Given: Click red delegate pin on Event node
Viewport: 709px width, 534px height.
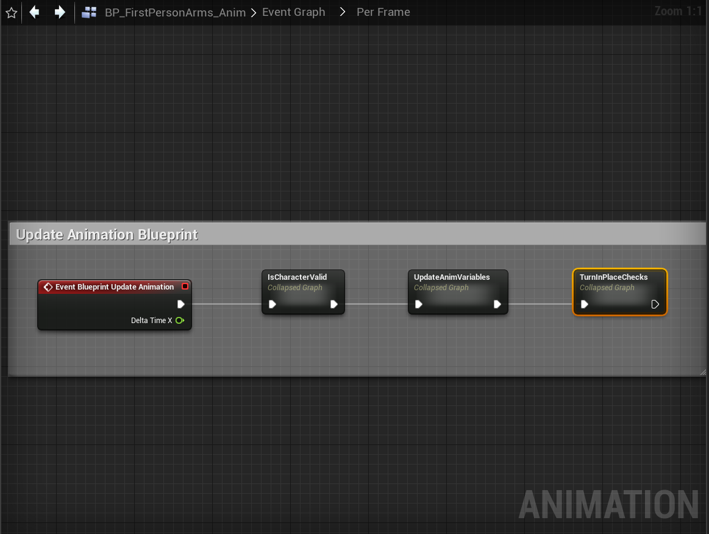Looking at the screenshot, I should click(185, 287).
